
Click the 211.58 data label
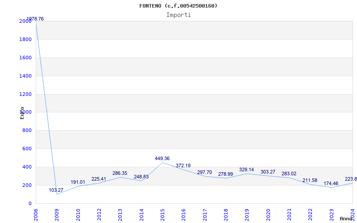pos(310,180)
